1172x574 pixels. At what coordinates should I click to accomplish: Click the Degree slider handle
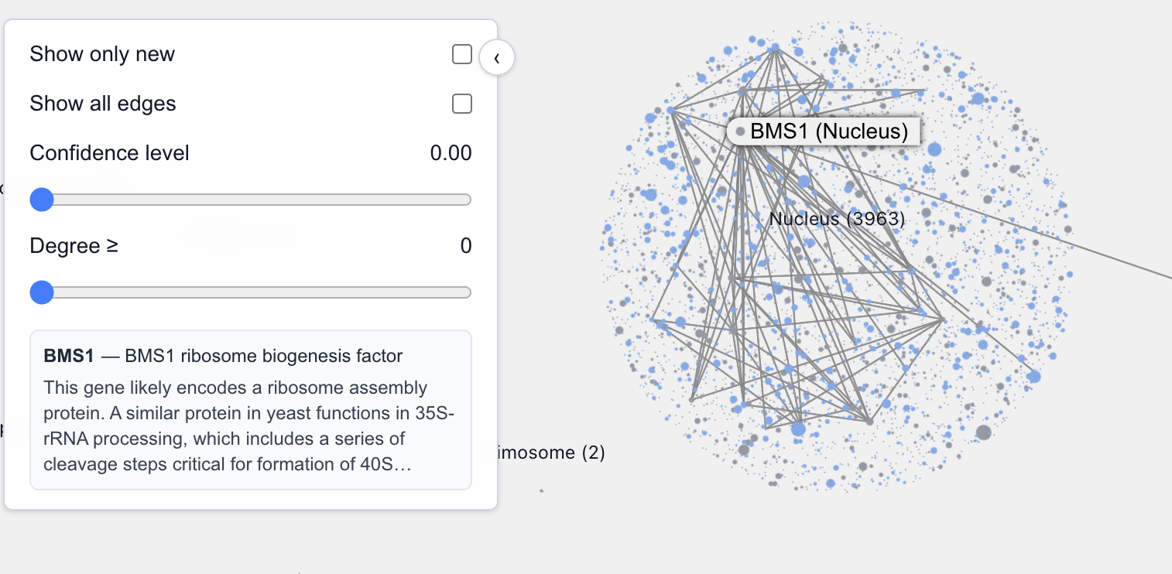41,292
